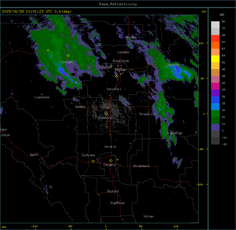Click the -50 tick on right axis
This screenshot has height=230, width=236.
[201, 149]
